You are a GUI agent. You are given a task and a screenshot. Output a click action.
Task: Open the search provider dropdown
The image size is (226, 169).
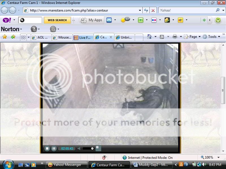click(223, 10)
